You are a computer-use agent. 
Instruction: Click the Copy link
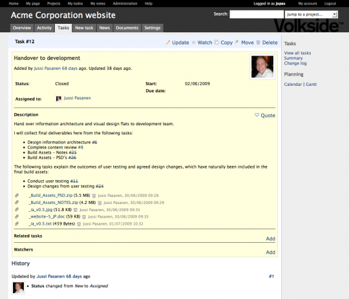227,43
